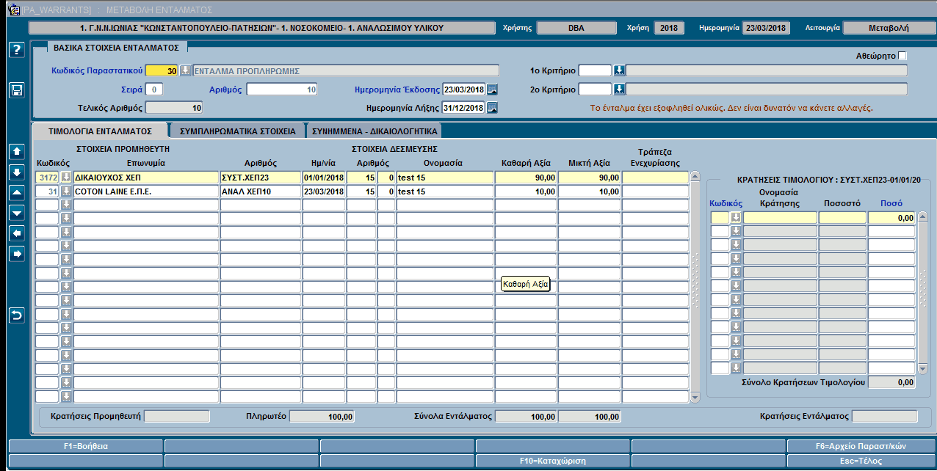
Task: Open the Κωδικός Παραστατικού lookup arrow
Action: (185, 70)
